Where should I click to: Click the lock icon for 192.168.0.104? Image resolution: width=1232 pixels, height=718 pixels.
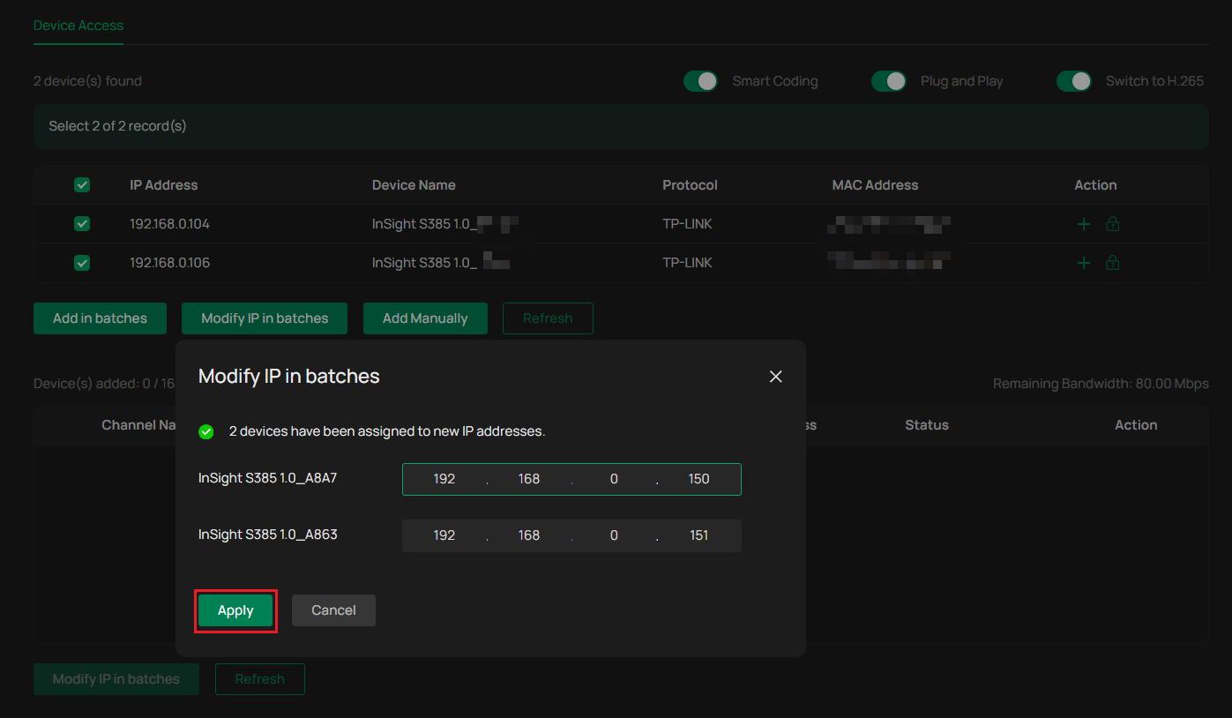(1113, 224)
